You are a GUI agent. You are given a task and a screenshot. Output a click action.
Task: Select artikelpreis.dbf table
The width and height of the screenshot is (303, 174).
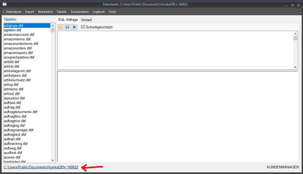pyautogui.click(x=27, y=75)
